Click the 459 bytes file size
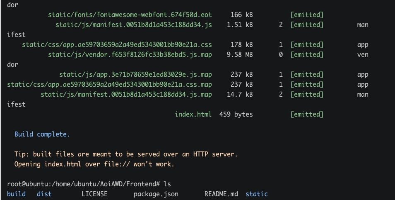The image size is (395, 200). click(x=236, y=115)
